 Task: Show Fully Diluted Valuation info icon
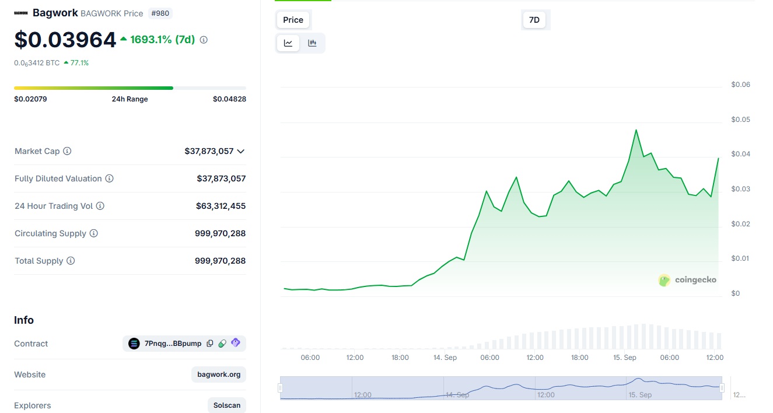[x=109, y=178]
